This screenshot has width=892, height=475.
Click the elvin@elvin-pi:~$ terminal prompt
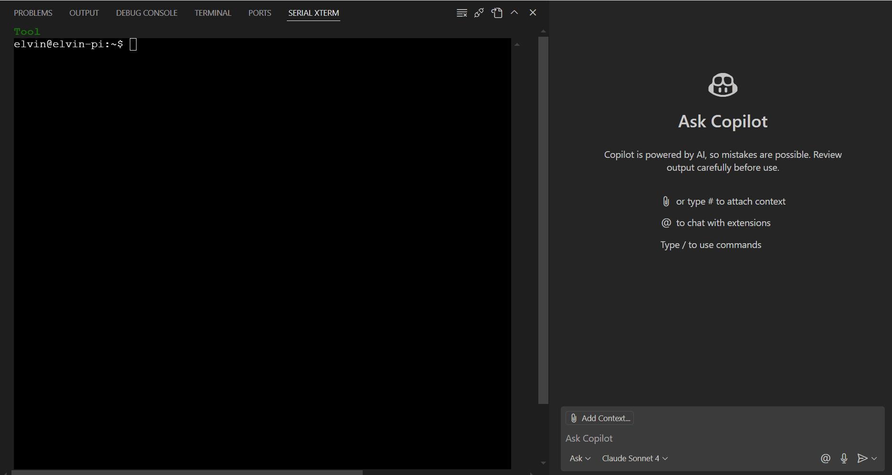[68, 44]
